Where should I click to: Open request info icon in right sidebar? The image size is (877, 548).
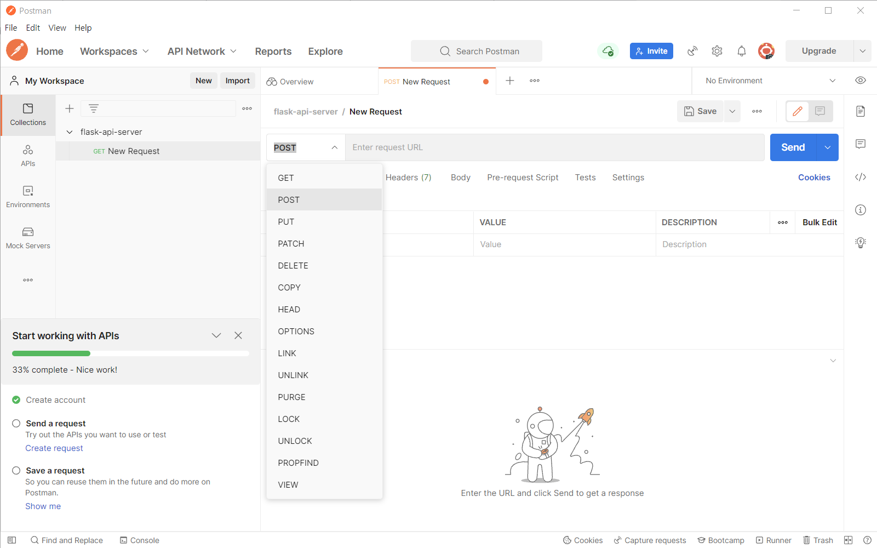point(861,210)
